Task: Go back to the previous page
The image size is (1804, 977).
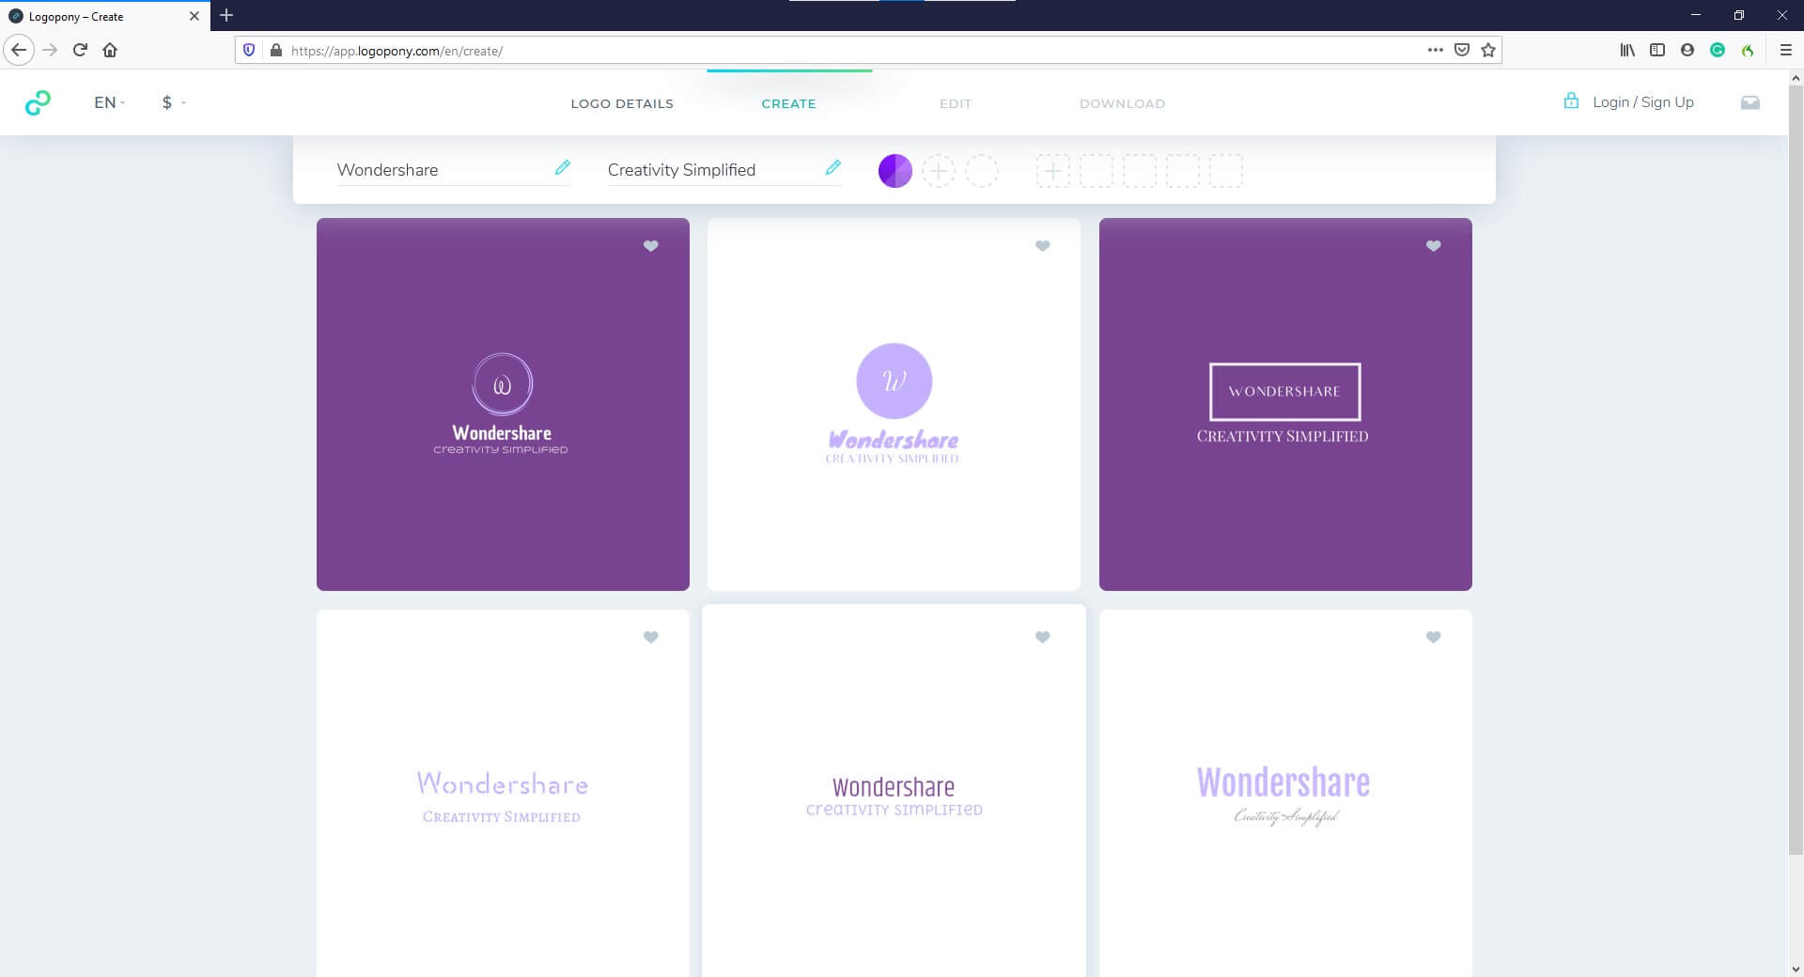Action: [x=19, y=50]
